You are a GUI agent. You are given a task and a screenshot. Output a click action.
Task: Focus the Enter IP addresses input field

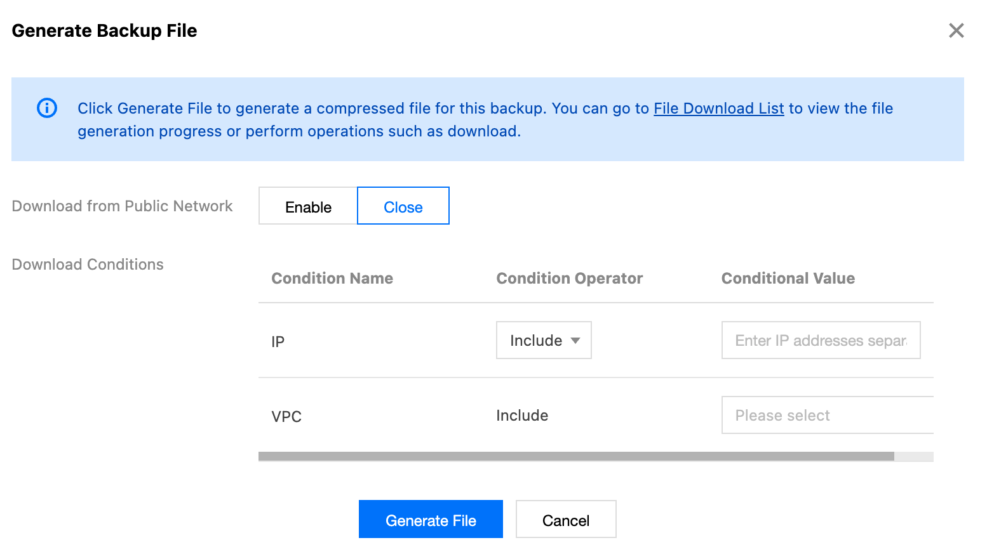(x=820, y=341)
